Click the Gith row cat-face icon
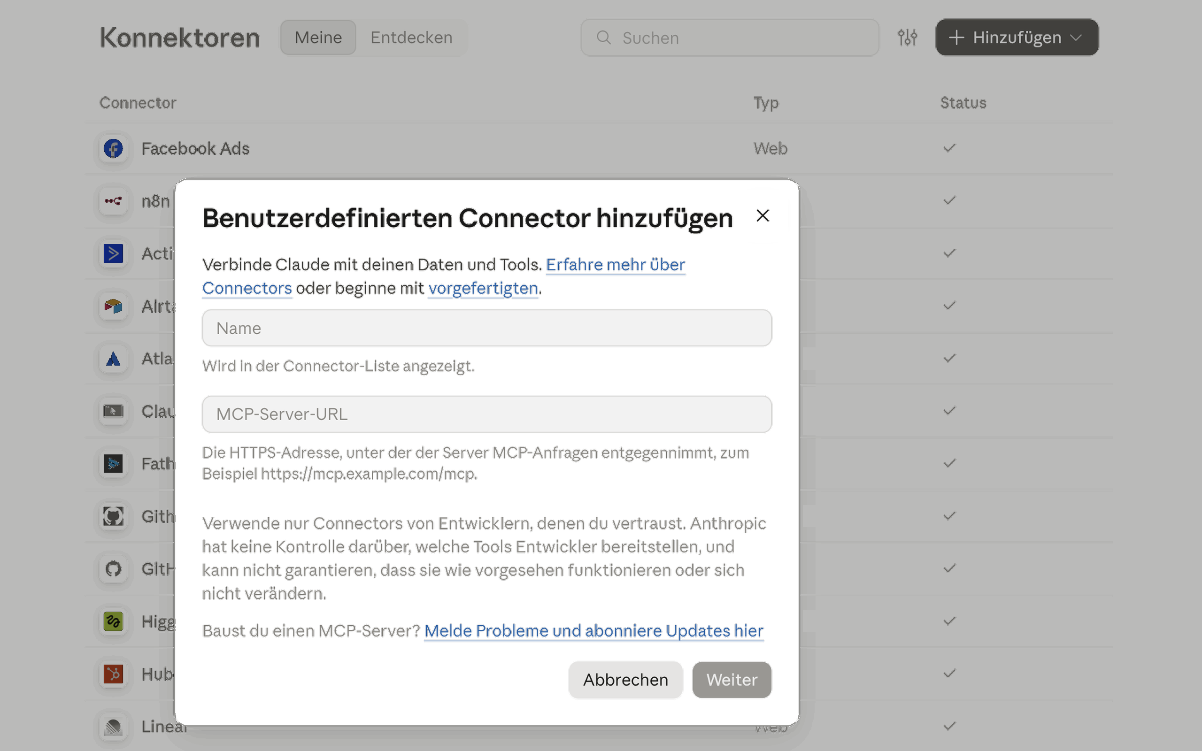 tap(113, 517)
